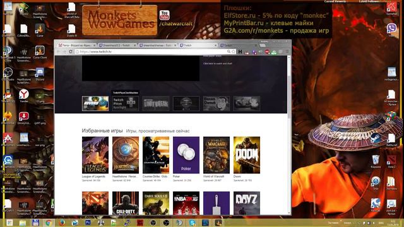Open the Diablo III desktop file

71,30
